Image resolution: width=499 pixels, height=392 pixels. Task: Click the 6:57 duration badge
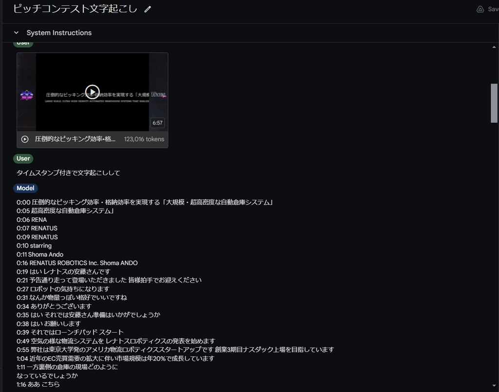tap(157, 123)
